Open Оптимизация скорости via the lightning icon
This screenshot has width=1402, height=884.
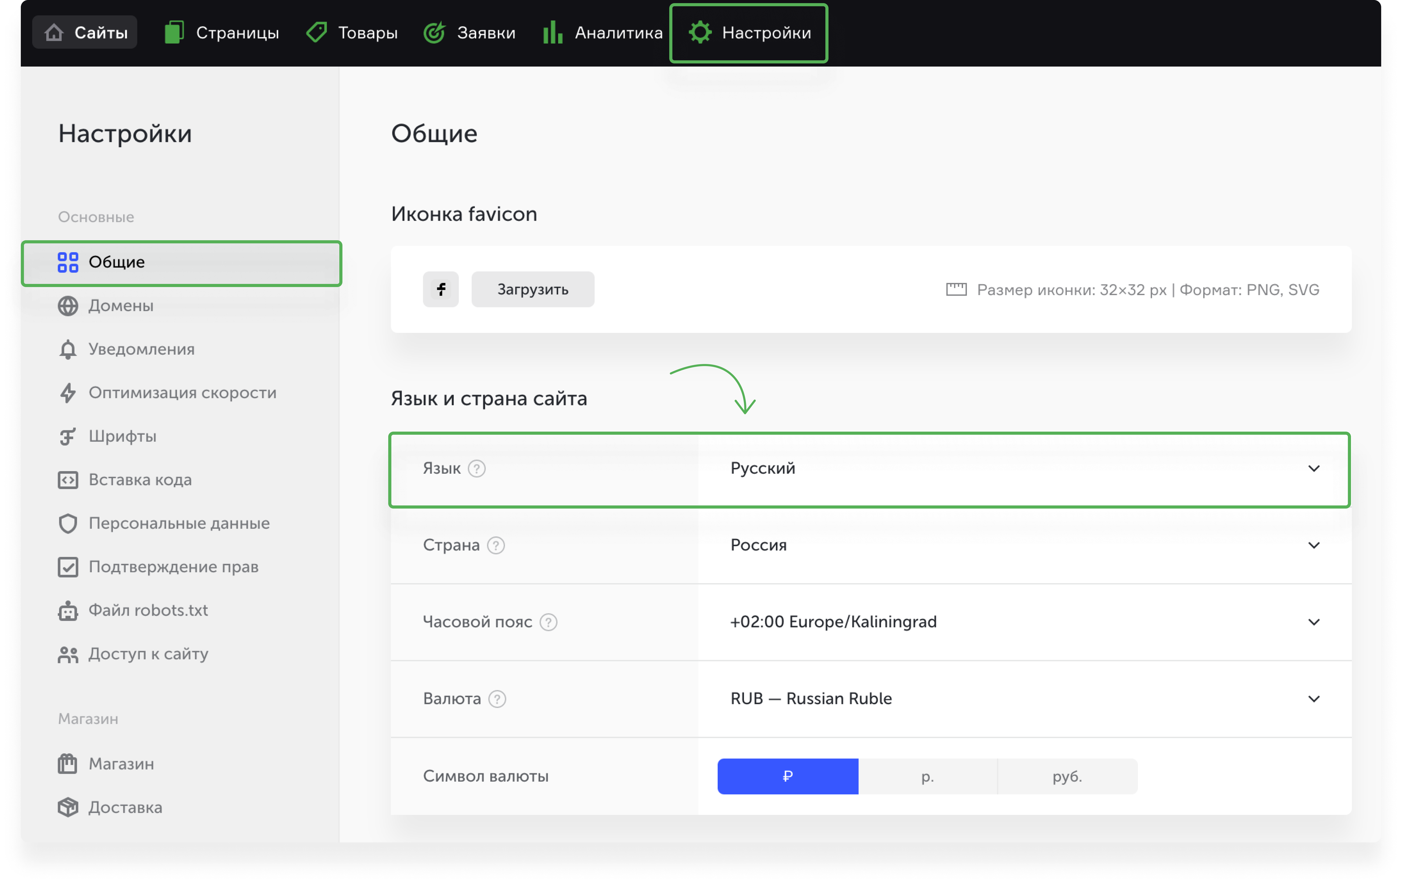click(68, 393)
